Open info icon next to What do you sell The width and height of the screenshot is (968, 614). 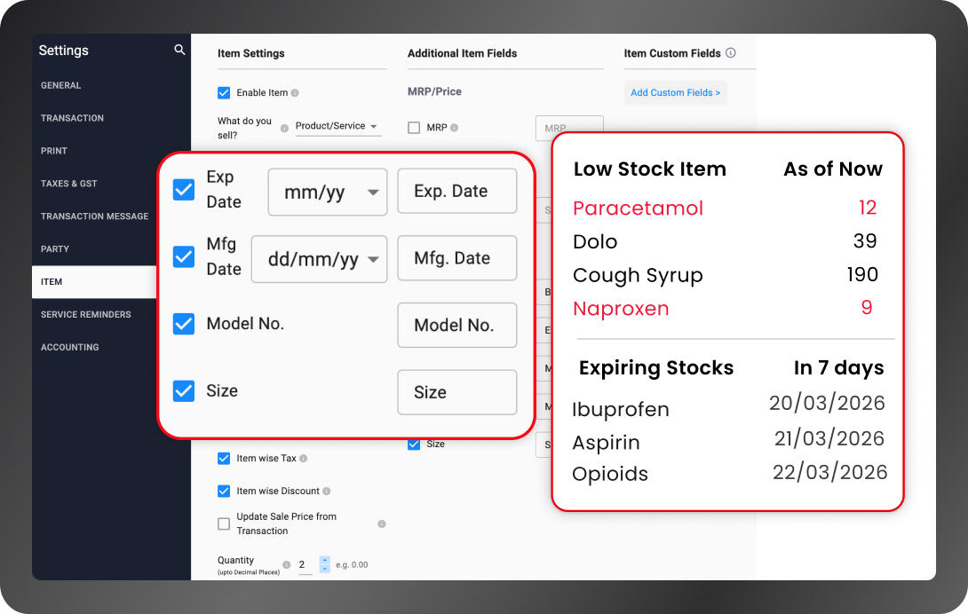tap(284, 128)
